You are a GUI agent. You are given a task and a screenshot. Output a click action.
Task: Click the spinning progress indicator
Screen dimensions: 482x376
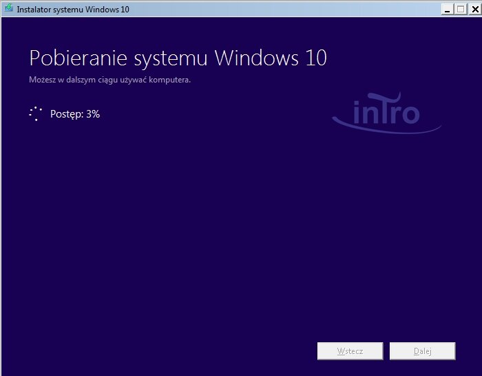(36, 113)
